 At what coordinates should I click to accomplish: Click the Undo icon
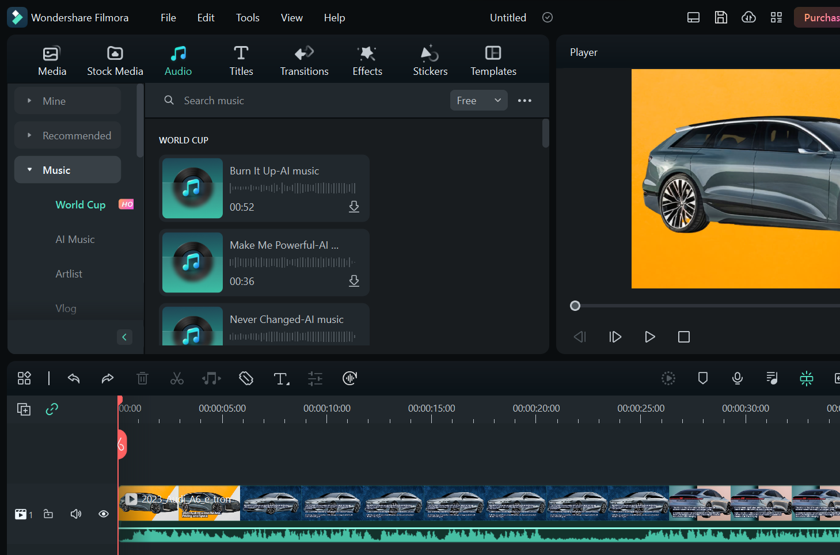coord(74,378)
